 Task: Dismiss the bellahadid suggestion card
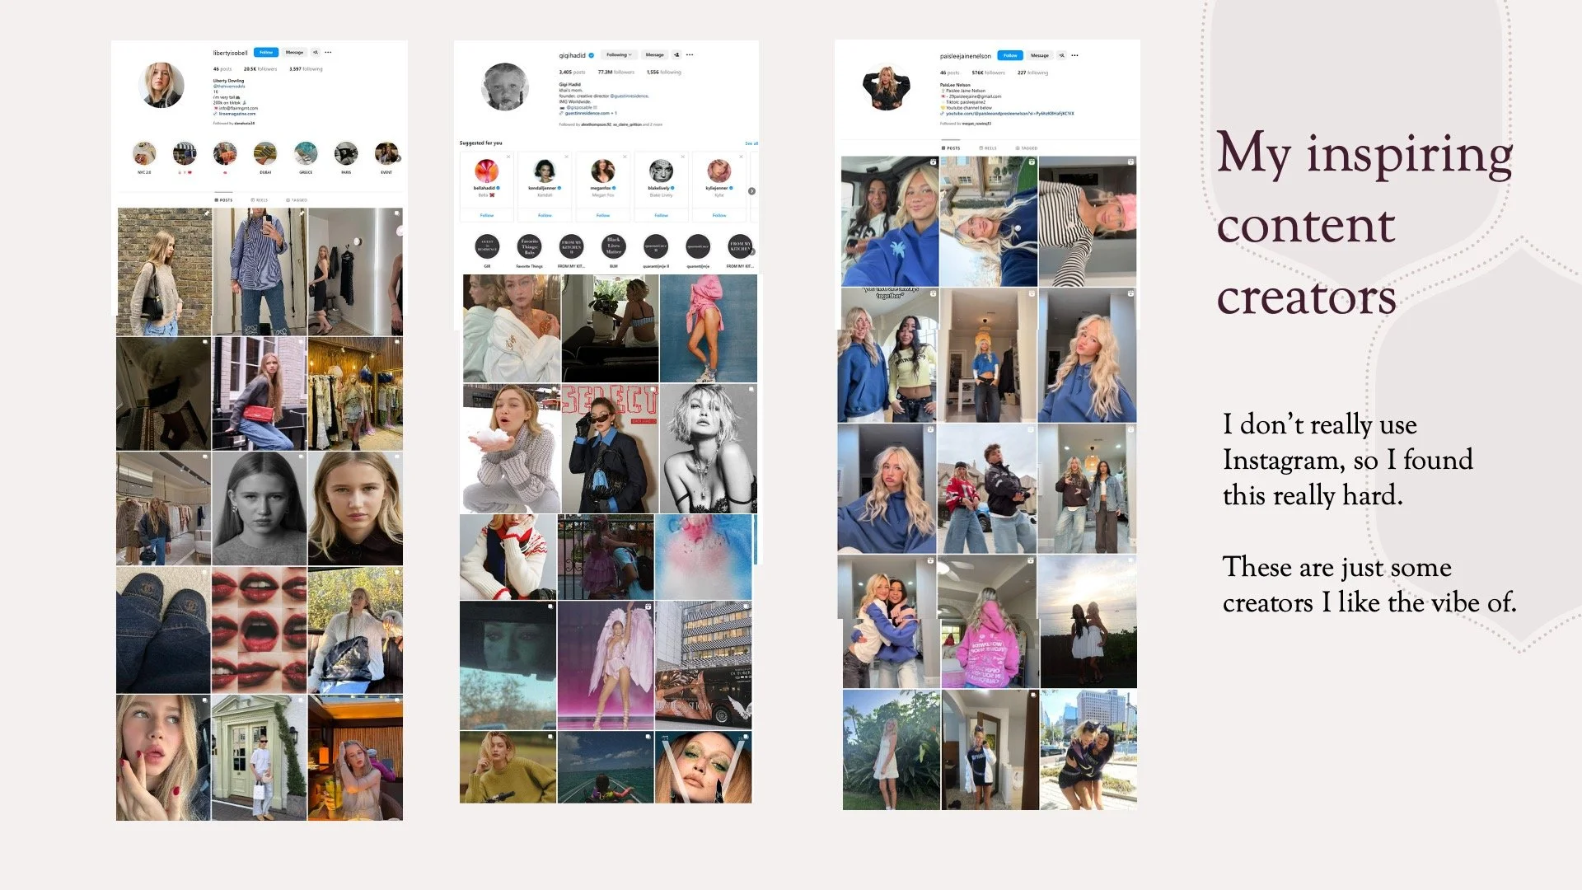[x=508, y=157]
